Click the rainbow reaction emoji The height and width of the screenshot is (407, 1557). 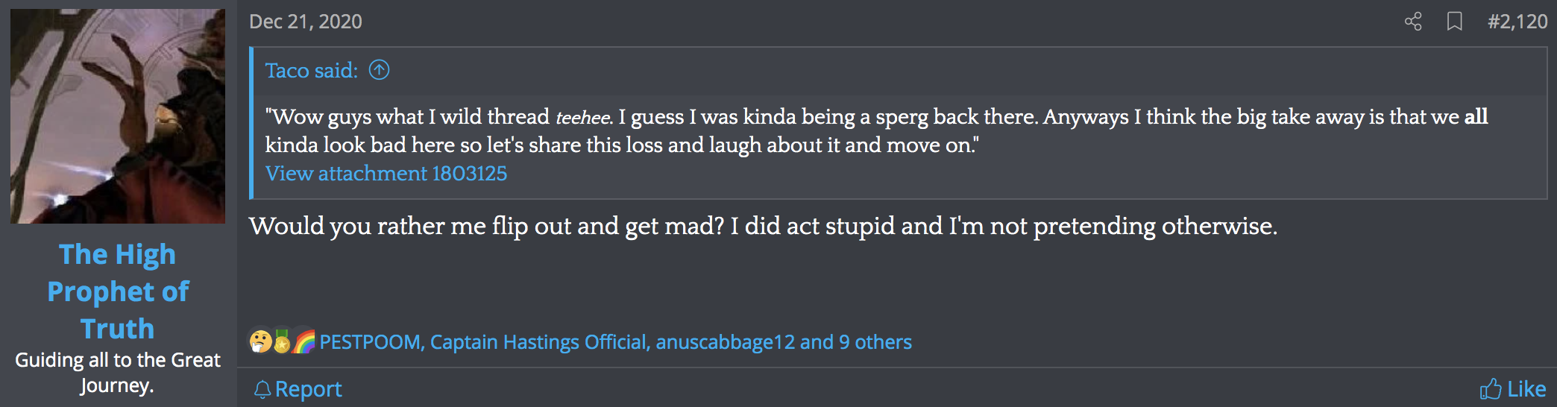click(303, 341)
